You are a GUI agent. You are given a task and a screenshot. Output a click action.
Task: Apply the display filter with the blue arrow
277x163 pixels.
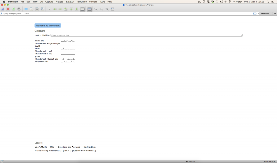(255, 14)
